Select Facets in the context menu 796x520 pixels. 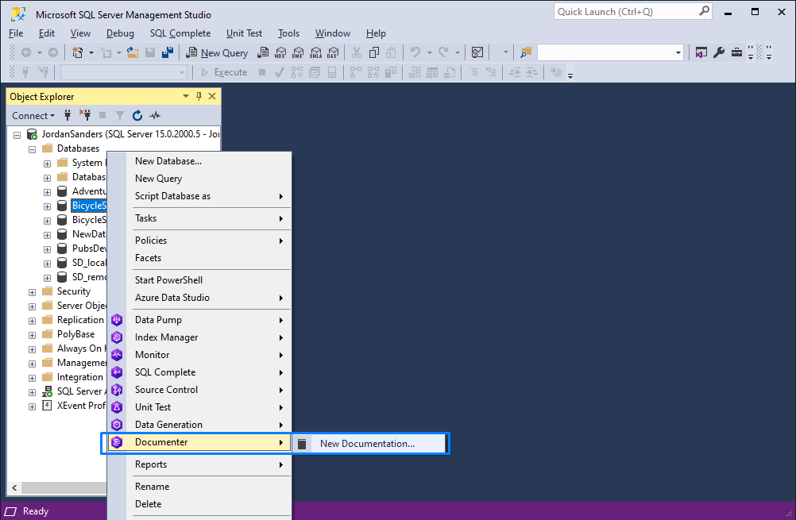point(199,258)
